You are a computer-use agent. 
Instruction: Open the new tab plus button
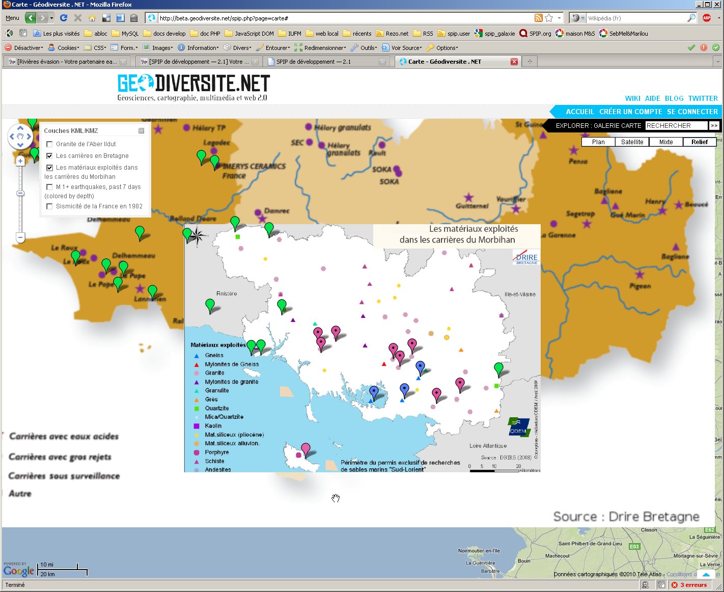(530, 62)
